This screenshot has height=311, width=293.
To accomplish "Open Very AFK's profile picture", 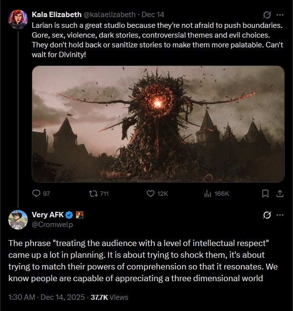I will point(18,219).
